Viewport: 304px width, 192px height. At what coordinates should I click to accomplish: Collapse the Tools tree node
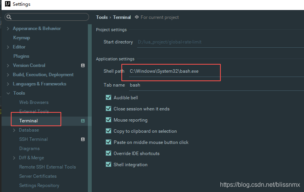click(x=8, y=93)
